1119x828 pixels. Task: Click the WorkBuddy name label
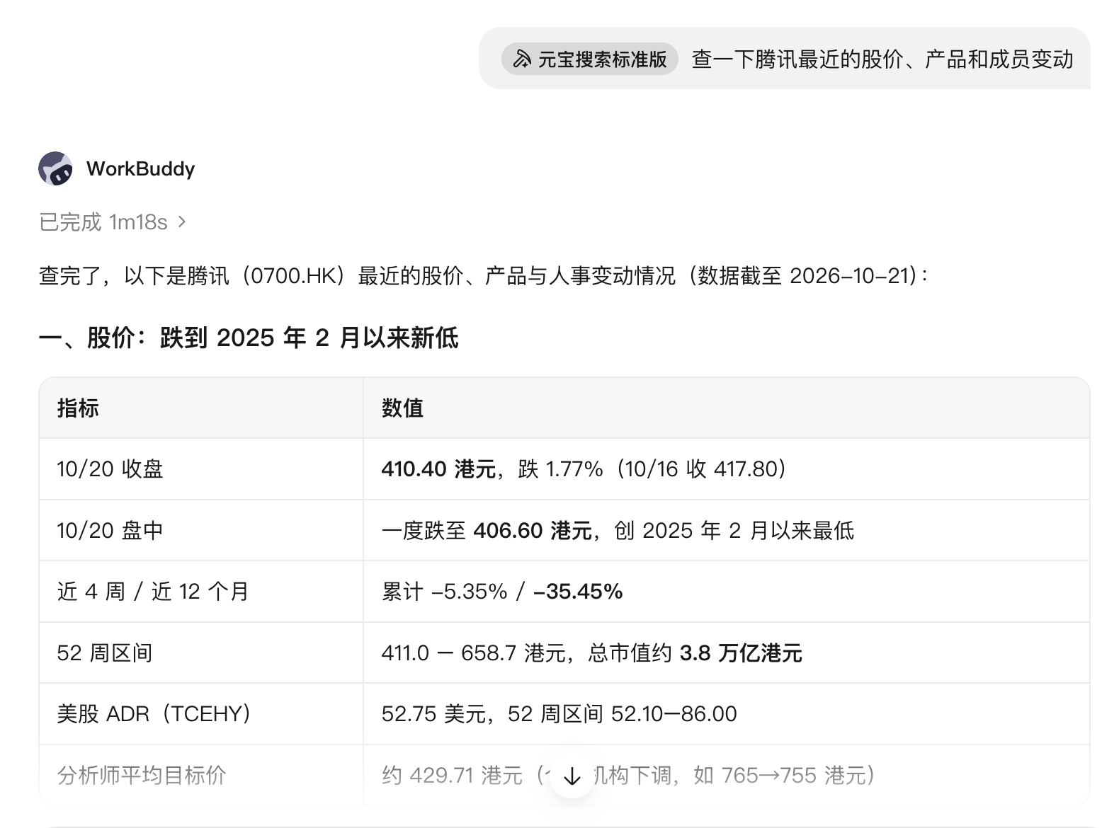[x=140, y=168]
